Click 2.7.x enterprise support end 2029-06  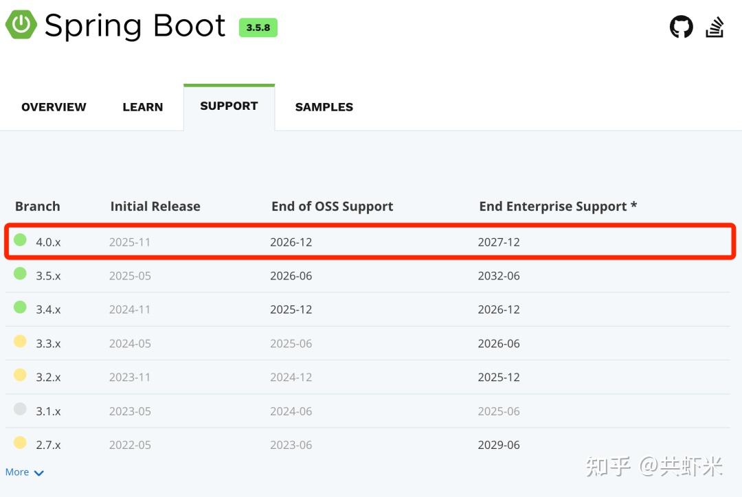point(499,445)
